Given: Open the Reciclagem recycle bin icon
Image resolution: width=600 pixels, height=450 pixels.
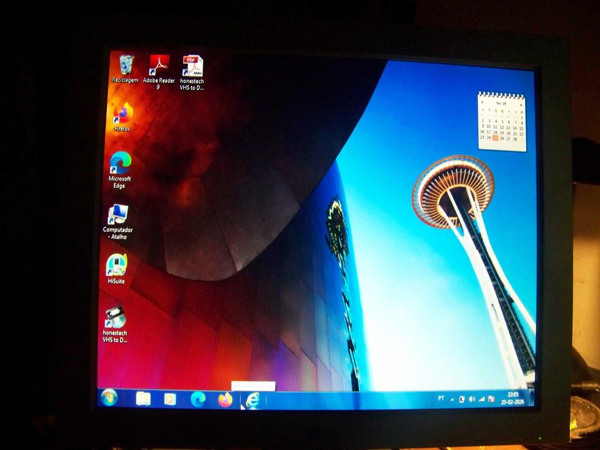Looking at the screenshot, I should click(x=125, y=69).
